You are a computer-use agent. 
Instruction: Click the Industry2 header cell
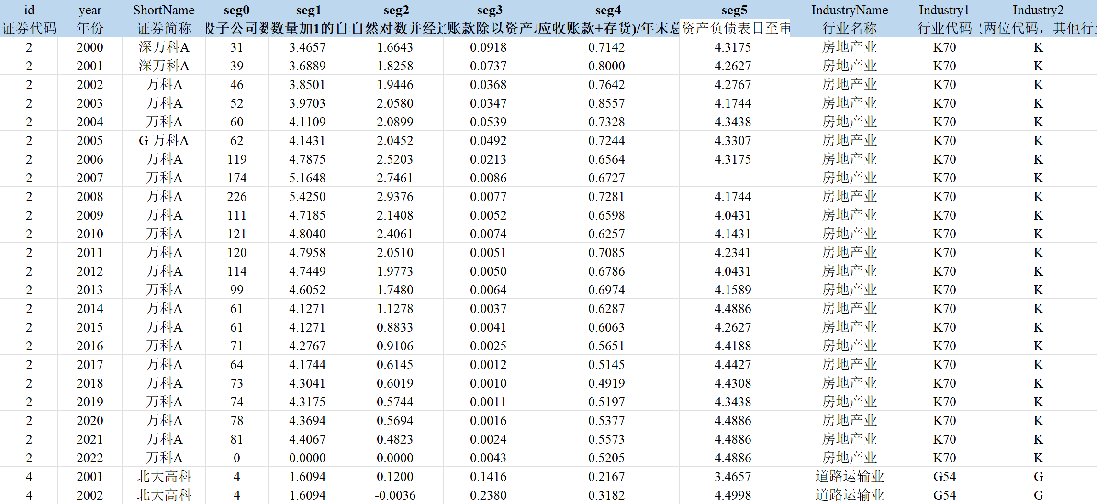pyautogui.click(x=1038, y=10)
